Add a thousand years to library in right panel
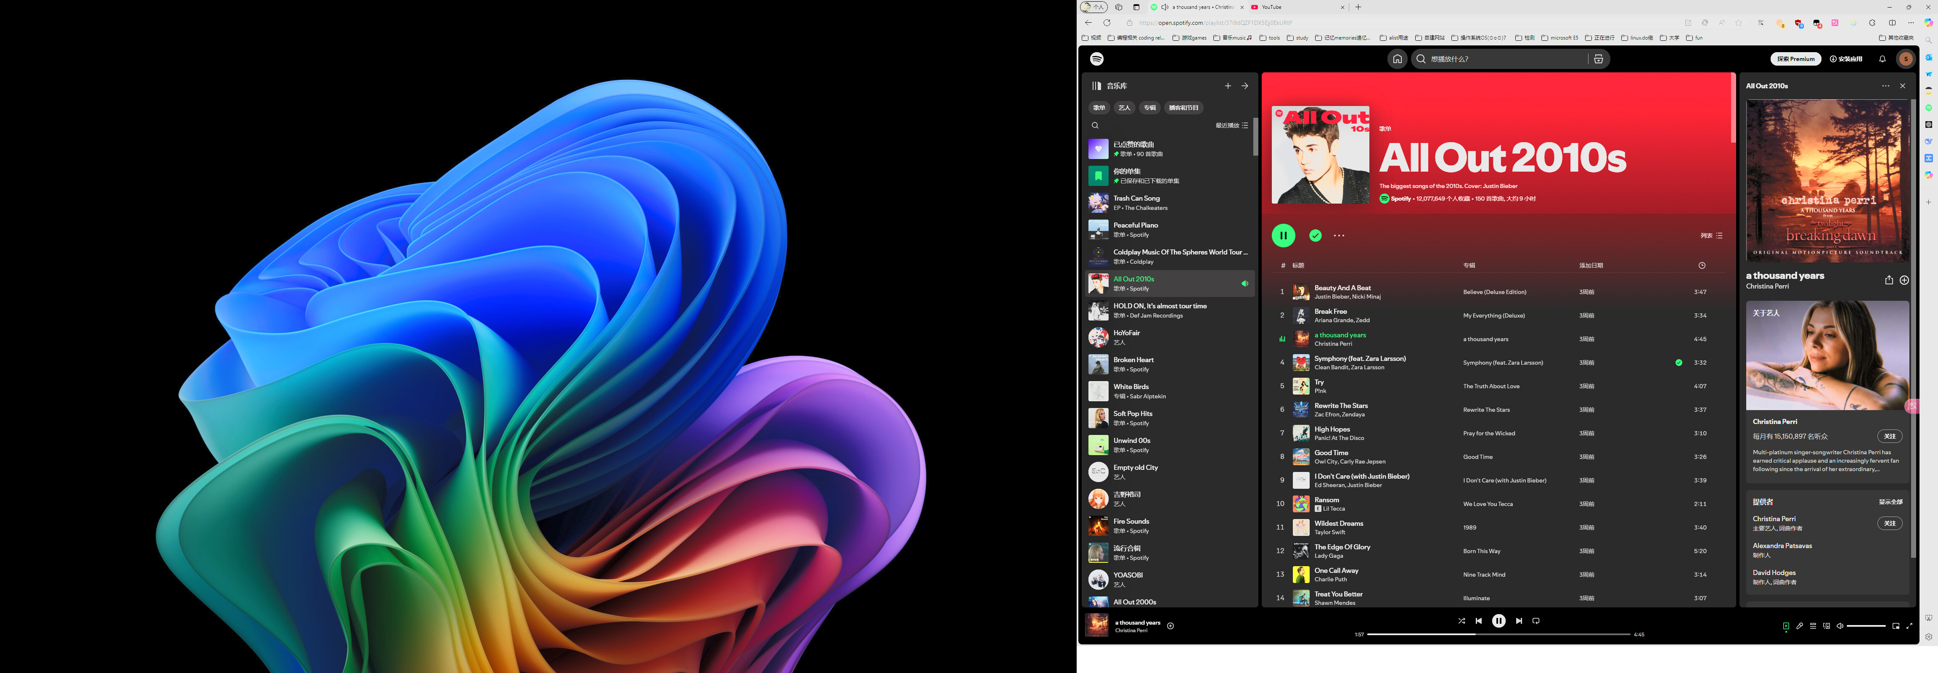Image resolution: width=1938 pixels, height=673 pixels. 1904,280
